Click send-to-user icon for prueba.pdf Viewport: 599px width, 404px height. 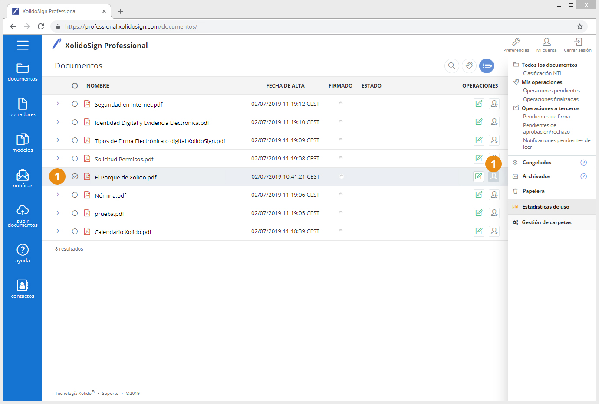[494, 213]
